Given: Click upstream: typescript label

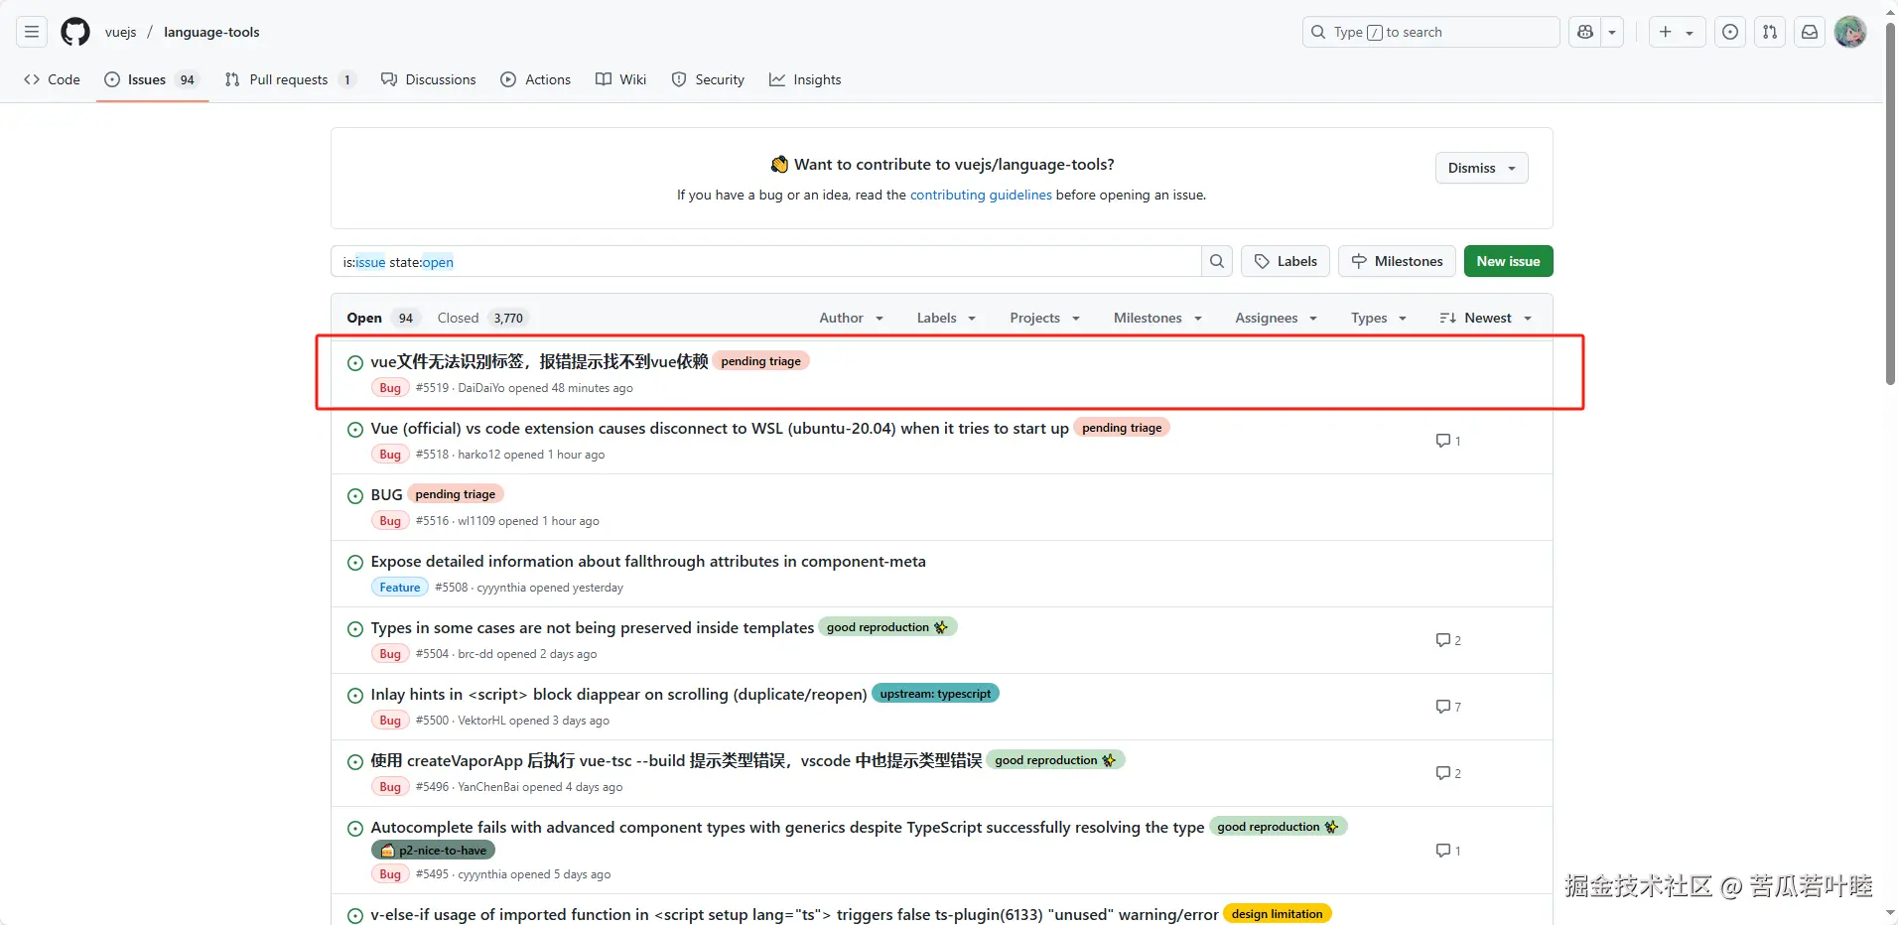Looking at the screenshot, I should pos(935,694).
